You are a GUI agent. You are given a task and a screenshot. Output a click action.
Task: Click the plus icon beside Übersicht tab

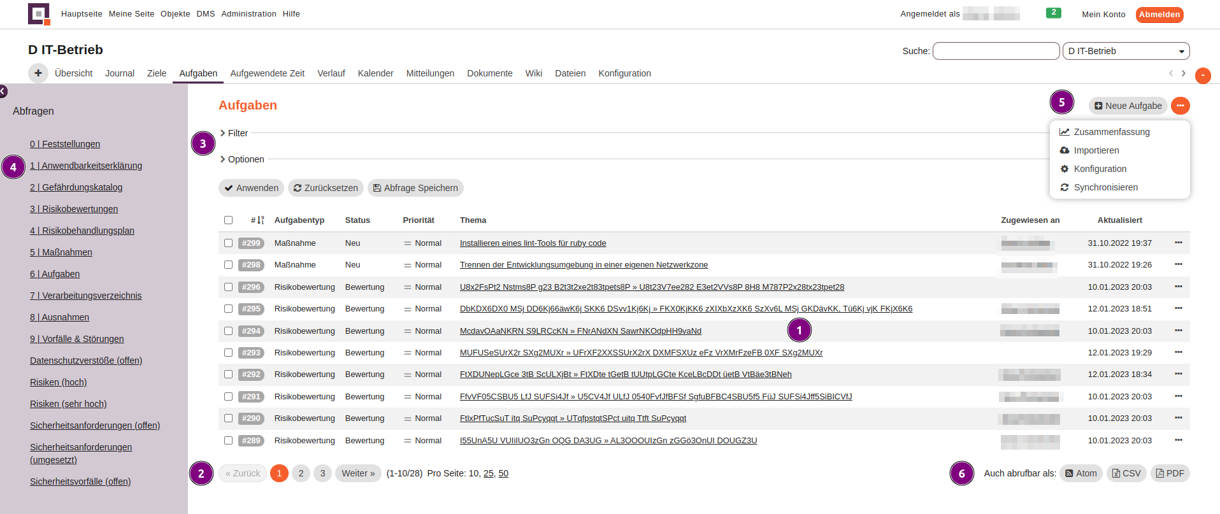pyautogui.click(x=38, y=73)
